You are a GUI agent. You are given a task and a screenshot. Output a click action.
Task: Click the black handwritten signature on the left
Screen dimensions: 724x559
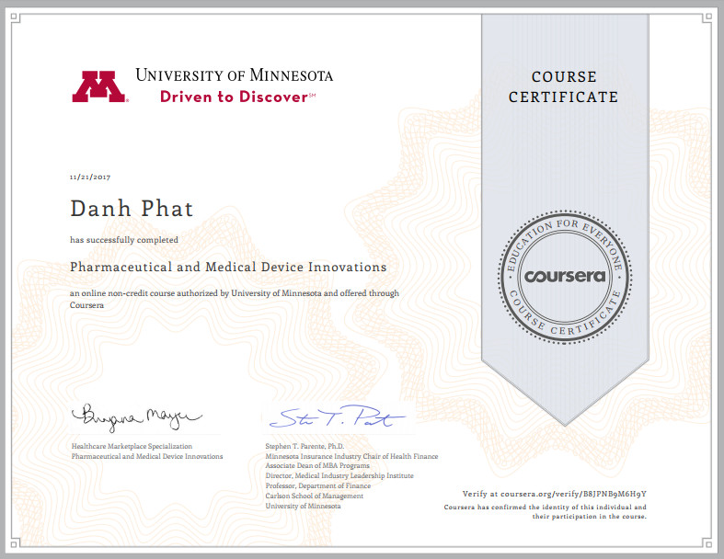(x=136, y=416)
